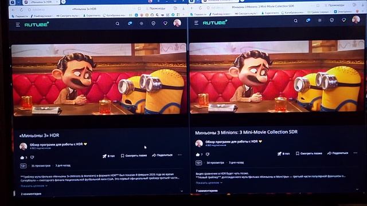Open 'Смотреть мульт' bookmark in left browser
This screenshot has height=206, width=367.
(68, 16)
